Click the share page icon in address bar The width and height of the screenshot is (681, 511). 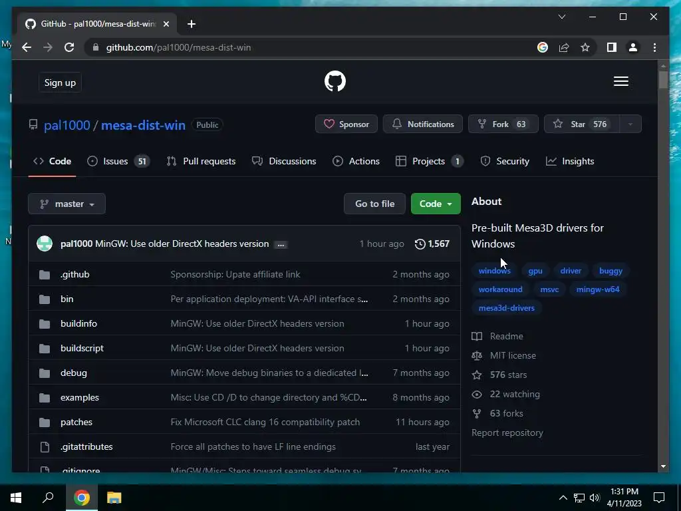point(564,47)
